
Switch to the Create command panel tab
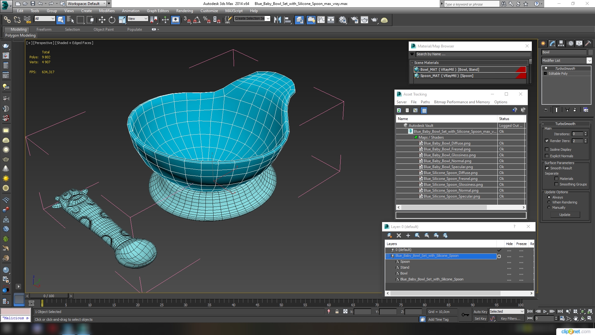[543, 43]
